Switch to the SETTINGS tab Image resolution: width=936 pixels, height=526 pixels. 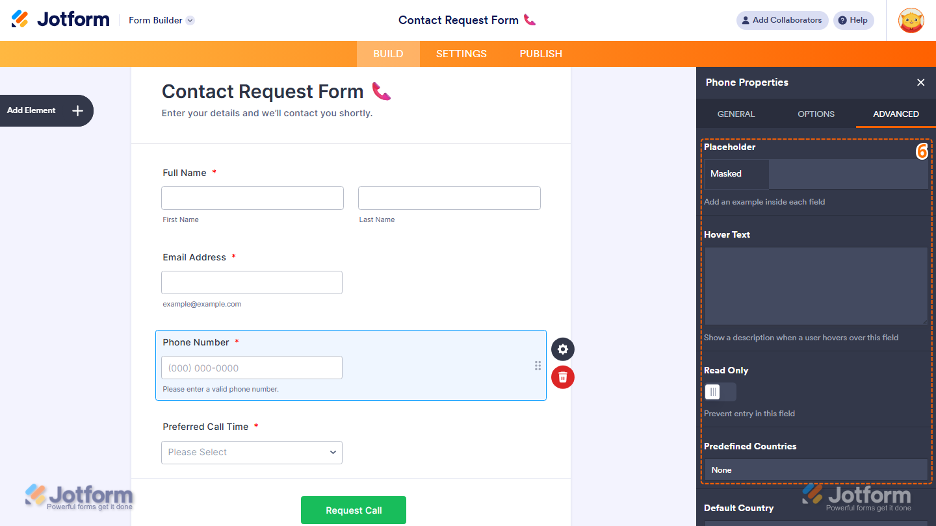pos(461,54)
